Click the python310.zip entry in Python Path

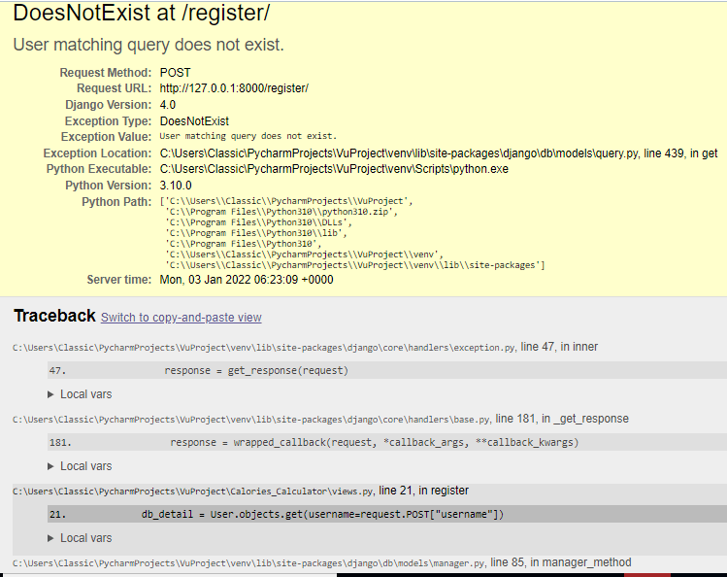[281, 212]
